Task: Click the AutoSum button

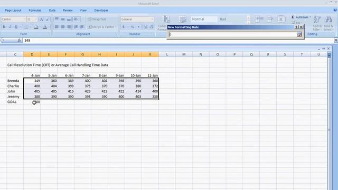Action: click(300, 17)
